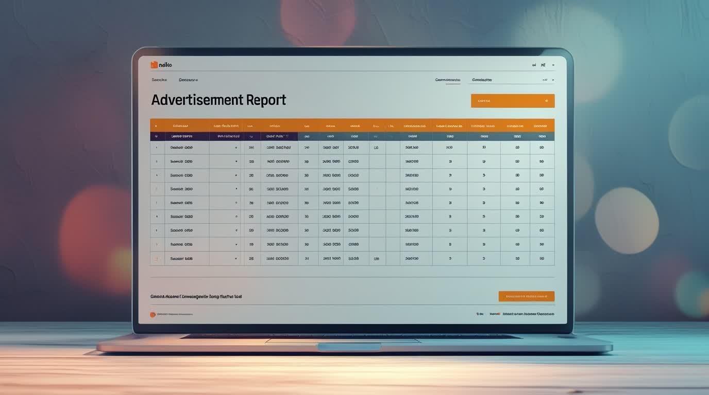The height and width of the screenshot is (395, 709).
Task: Toggle the select-all checkbox in orange table header
Action: point(157,125)
